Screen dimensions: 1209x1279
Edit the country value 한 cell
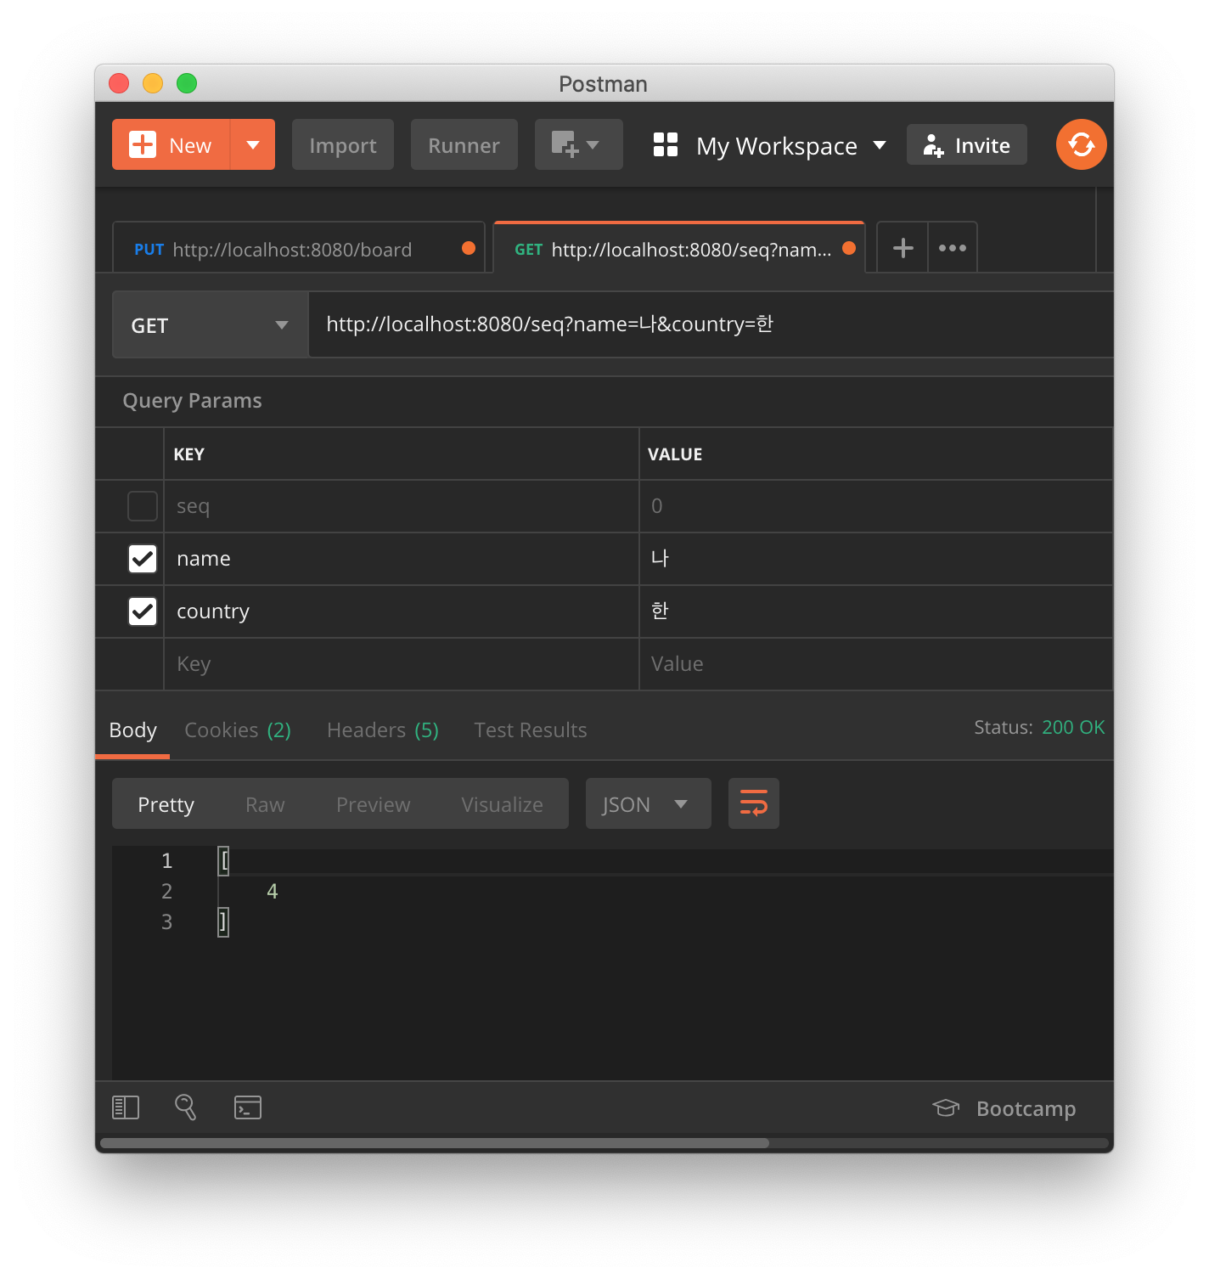pos(876,611)
